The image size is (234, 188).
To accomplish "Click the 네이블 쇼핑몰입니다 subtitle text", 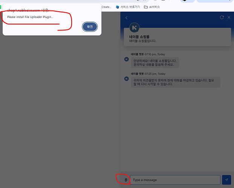I will click(x=143, y=41).
